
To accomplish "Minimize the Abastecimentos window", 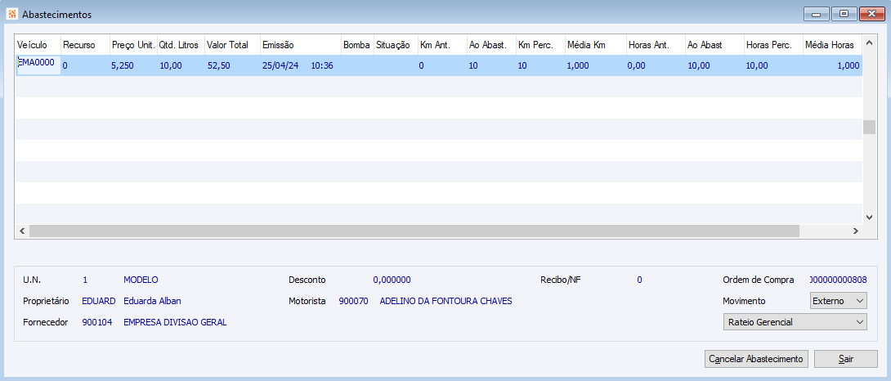I will (817, 14).
